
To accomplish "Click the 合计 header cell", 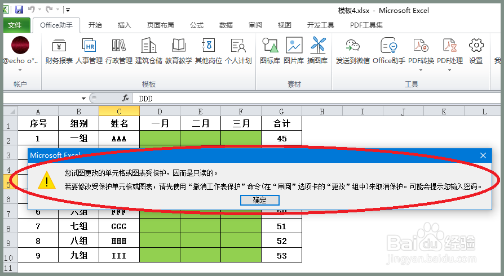I will coord(281,123).
